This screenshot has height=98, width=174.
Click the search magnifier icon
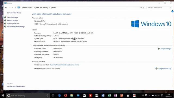(170, 8)
